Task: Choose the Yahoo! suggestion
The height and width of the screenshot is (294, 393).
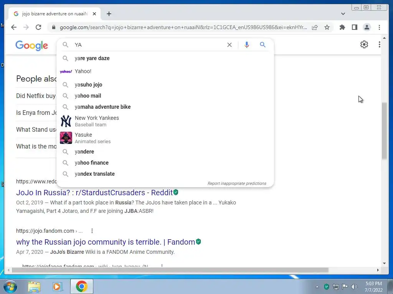Action: pos(165,71)
